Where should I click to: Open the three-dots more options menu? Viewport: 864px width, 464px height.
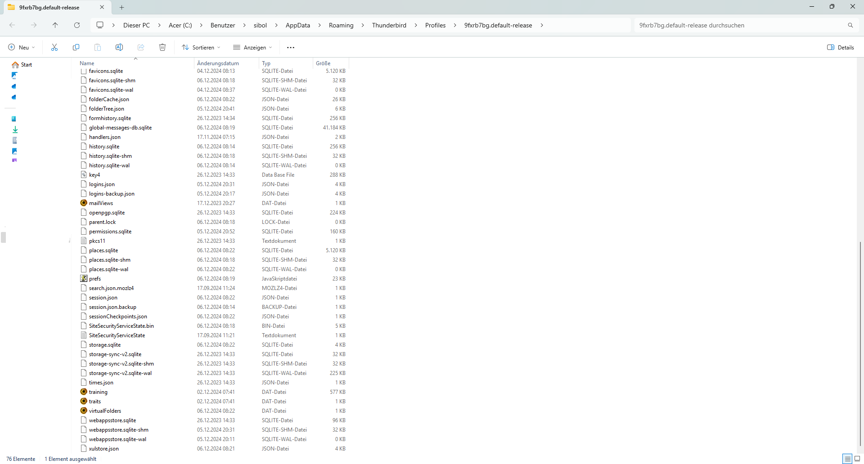(291, 47)
